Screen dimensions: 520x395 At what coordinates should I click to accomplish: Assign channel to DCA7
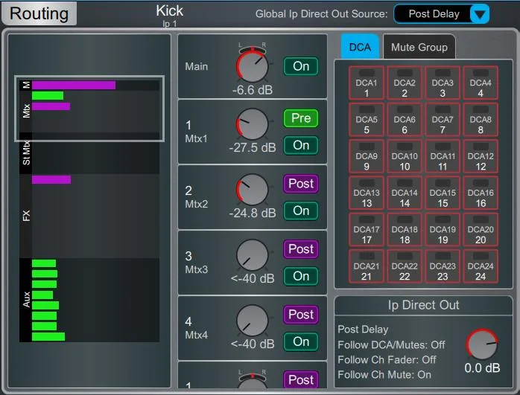coord(443,120)
